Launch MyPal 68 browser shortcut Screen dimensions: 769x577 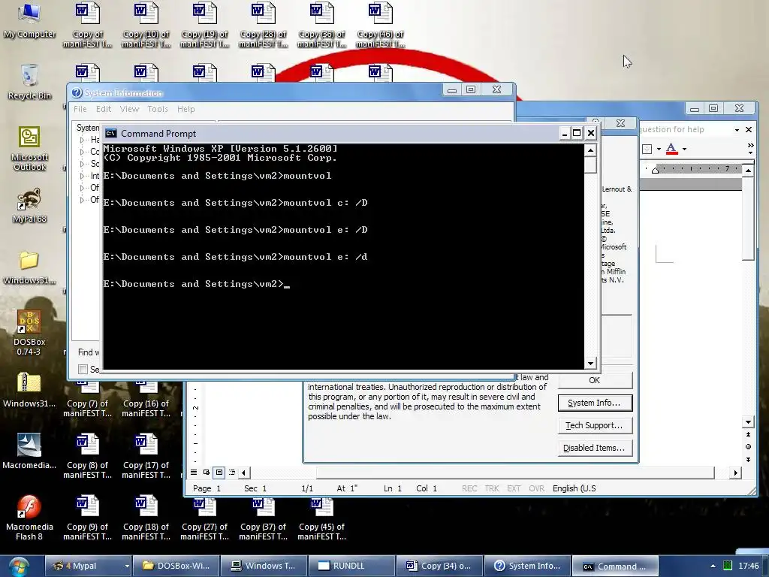pos(29,205)
